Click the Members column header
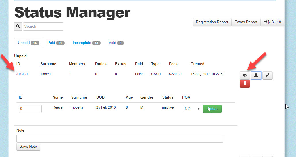The image size is (296, 157). tap(77, 64)
